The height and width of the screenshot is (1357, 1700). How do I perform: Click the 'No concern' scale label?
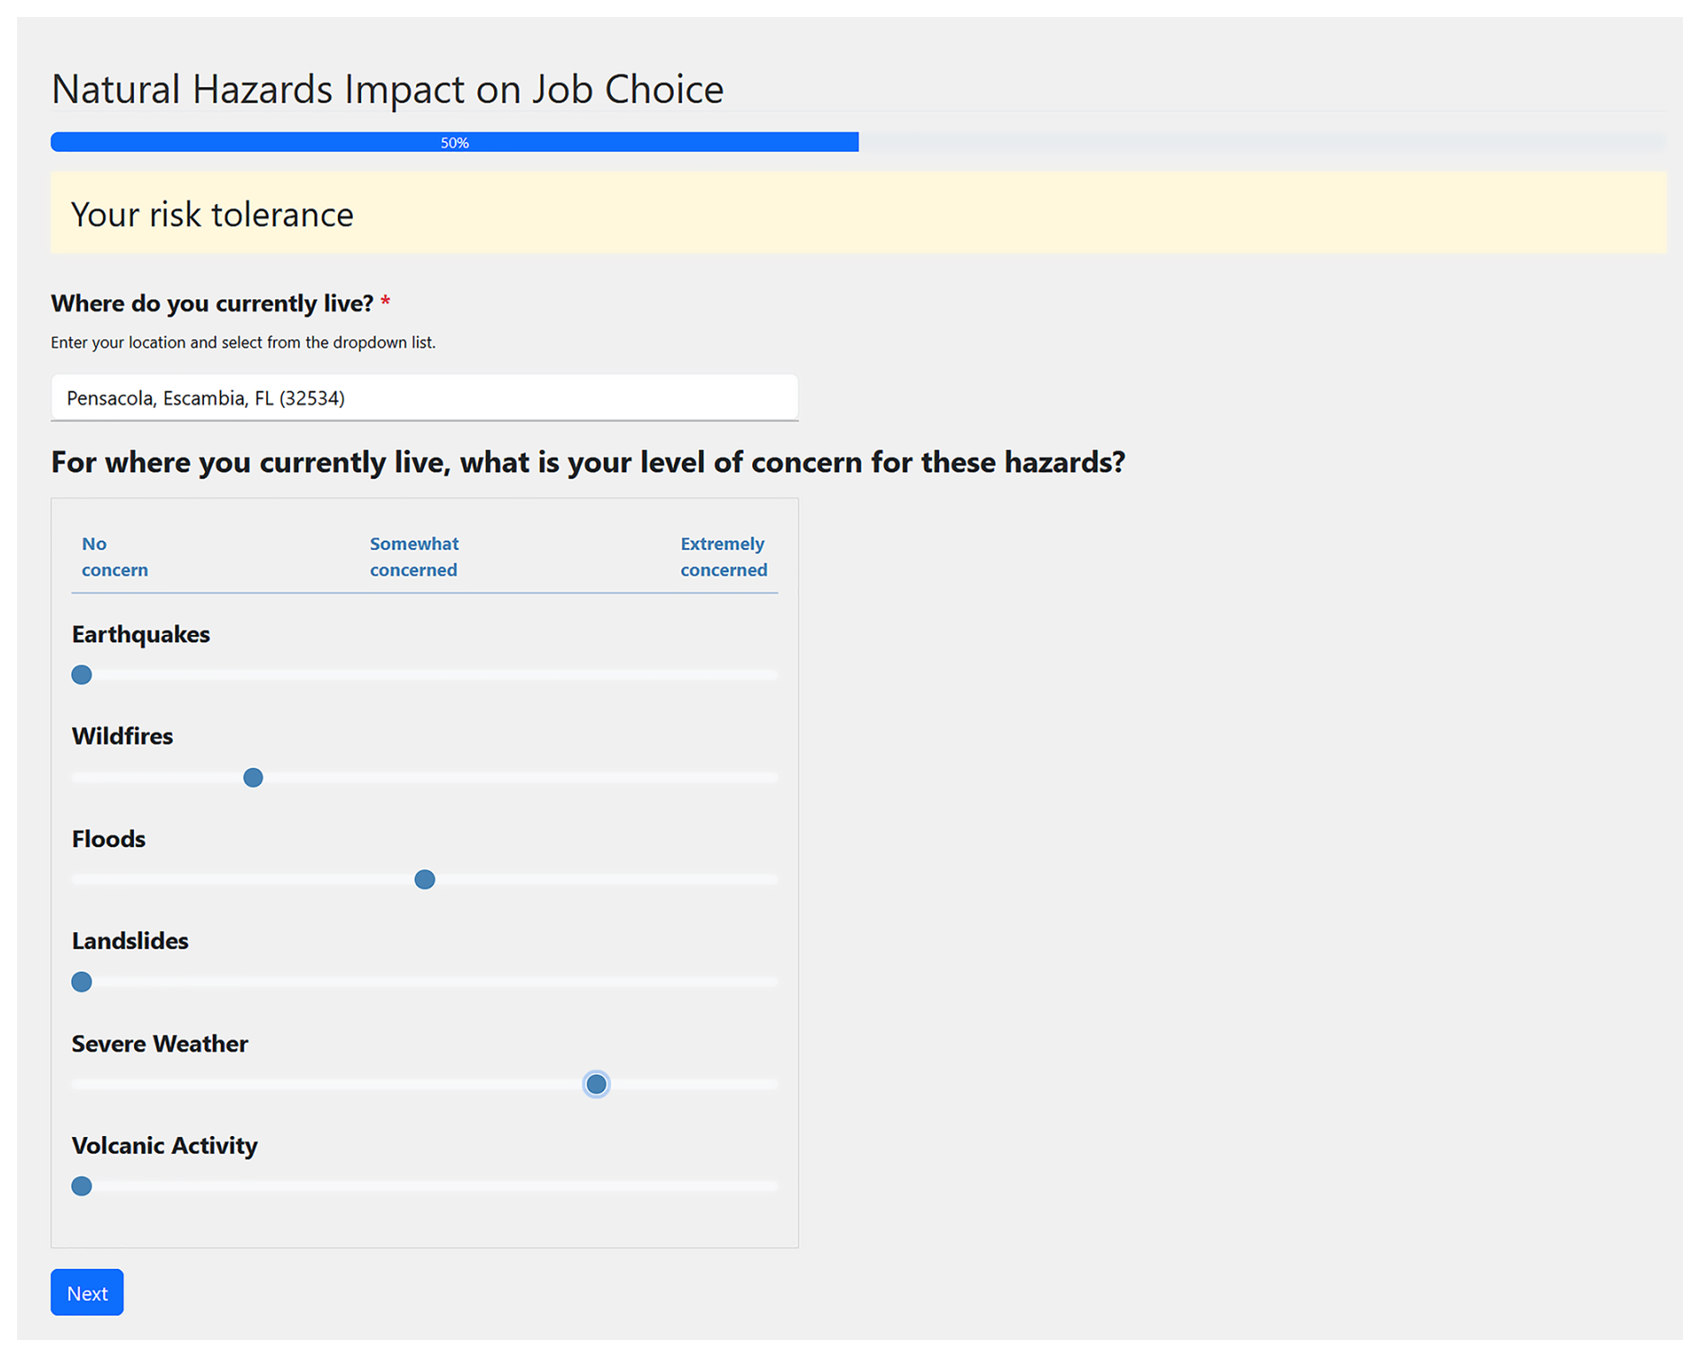pyautogui.click(x=114, y=556)
